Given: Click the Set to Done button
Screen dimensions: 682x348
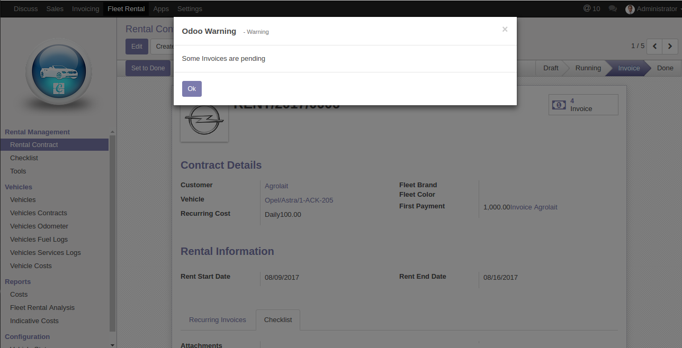Looking at the screenshot, I should point(148,68).
